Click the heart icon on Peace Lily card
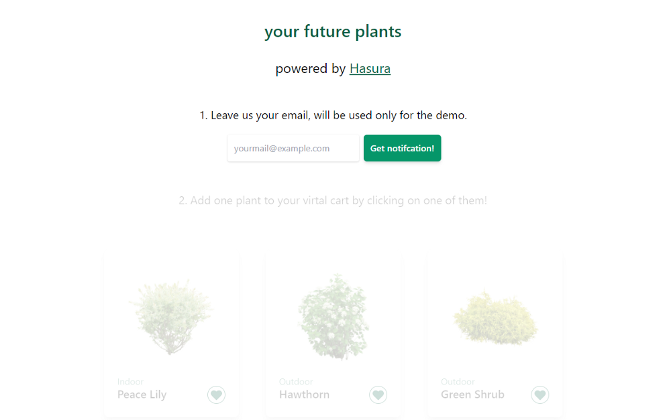The height and width of the screenshot is (420, 671). click(216, 395)
